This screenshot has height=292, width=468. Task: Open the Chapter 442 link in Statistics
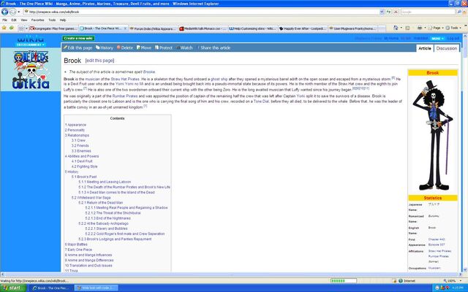pyautogui.click(x=437, y=239)
